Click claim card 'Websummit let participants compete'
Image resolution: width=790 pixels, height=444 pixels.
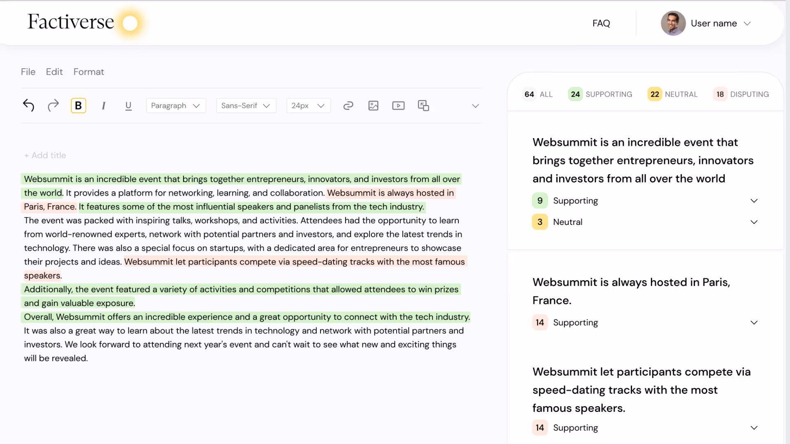coord(641,390)
